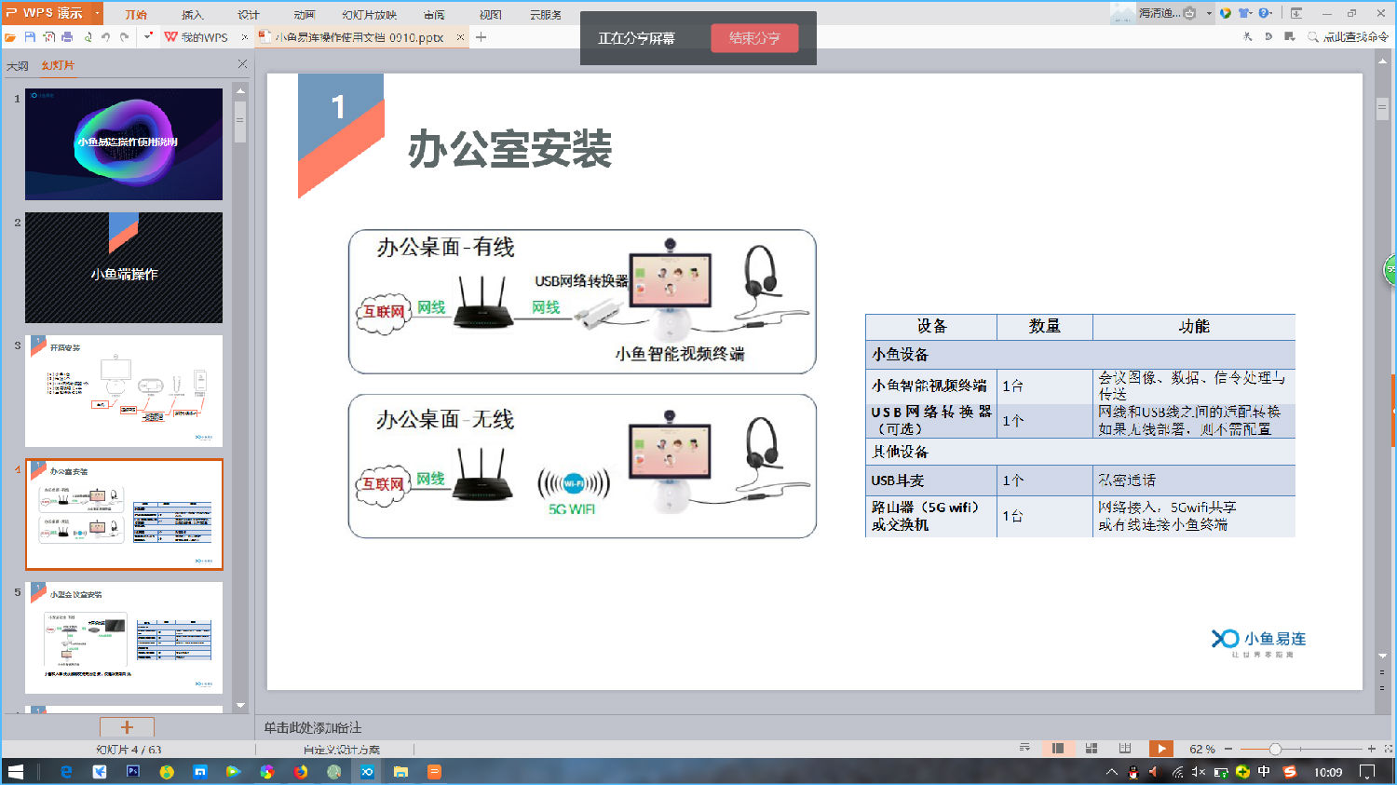Viewport: 1397px width, 785px height.
Task: Open file using the folder icon
Action: (10, 37)
